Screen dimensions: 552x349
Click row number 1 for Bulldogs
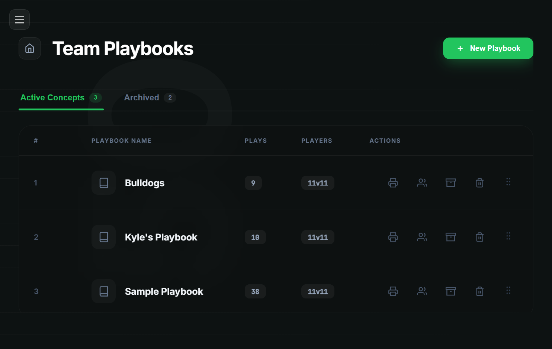point(36,183)
